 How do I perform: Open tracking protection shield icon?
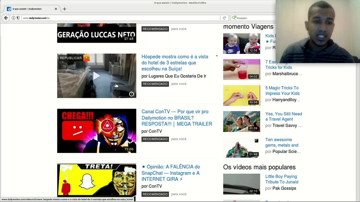(18, 18)
